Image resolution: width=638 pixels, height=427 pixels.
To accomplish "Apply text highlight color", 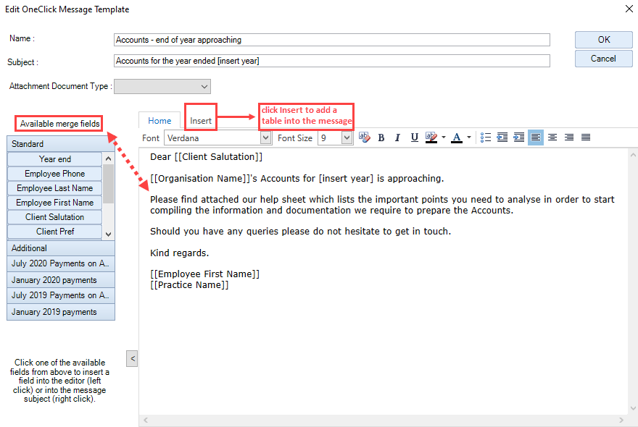I will (x=431, y=138).
